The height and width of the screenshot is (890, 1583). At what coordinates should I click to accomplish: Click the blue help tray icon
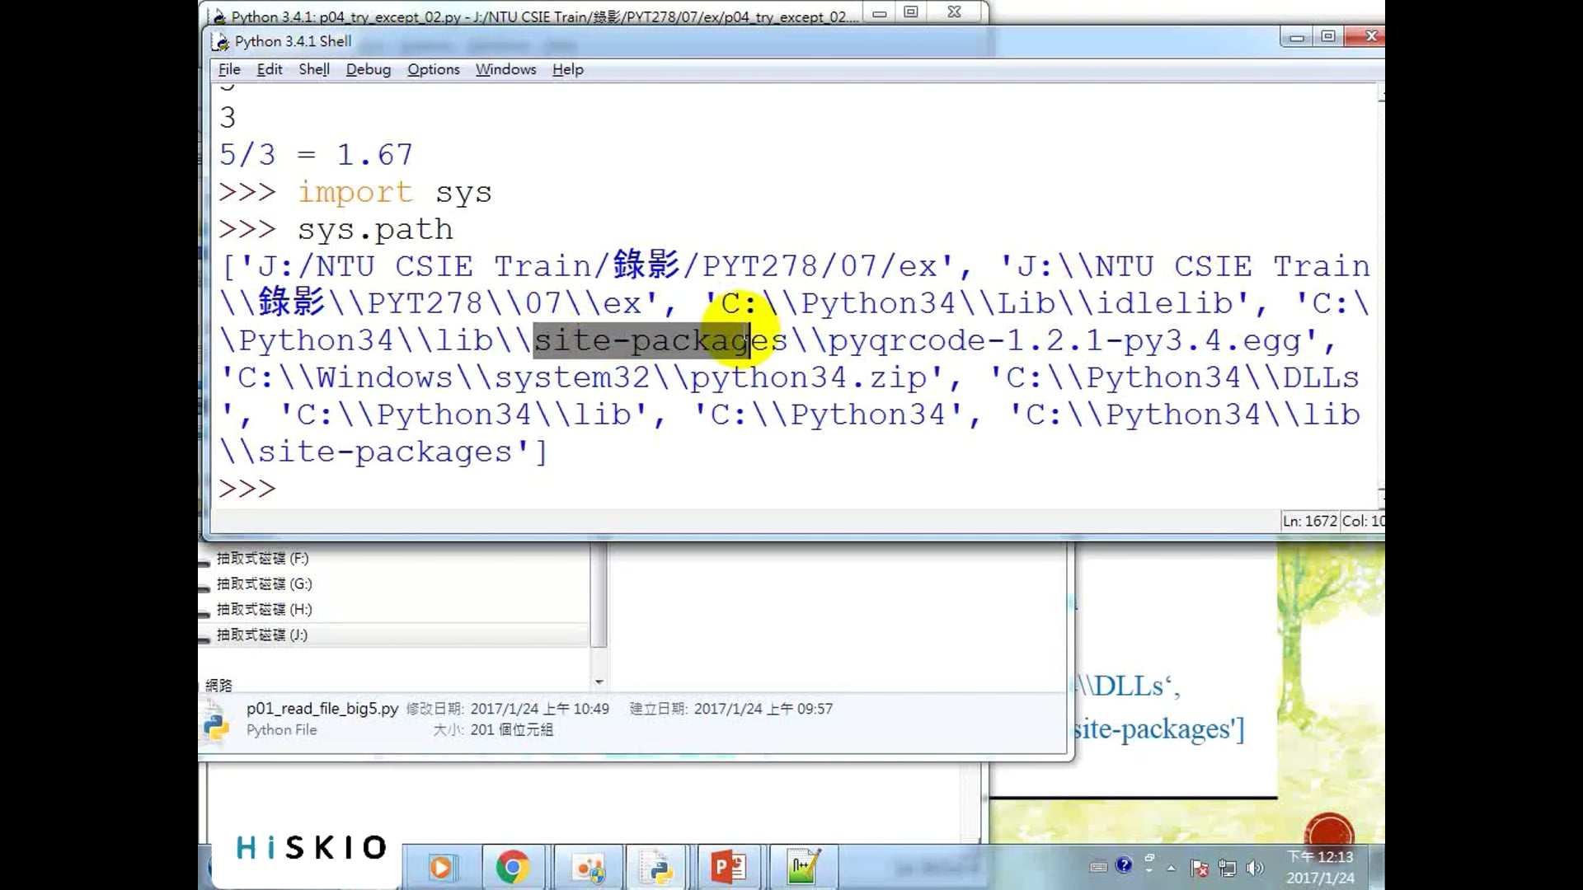pyautogui.click(x=1124, y=864)
